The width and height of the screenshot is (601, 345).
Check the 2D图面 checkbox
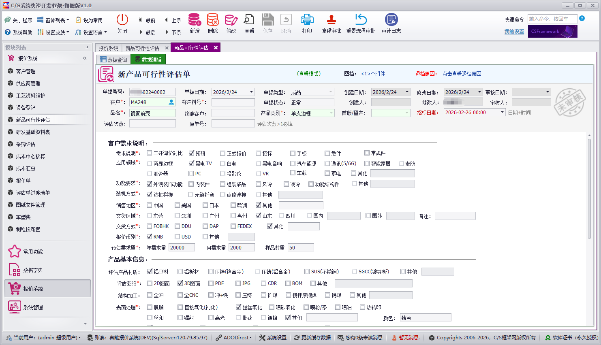(150, 283)
